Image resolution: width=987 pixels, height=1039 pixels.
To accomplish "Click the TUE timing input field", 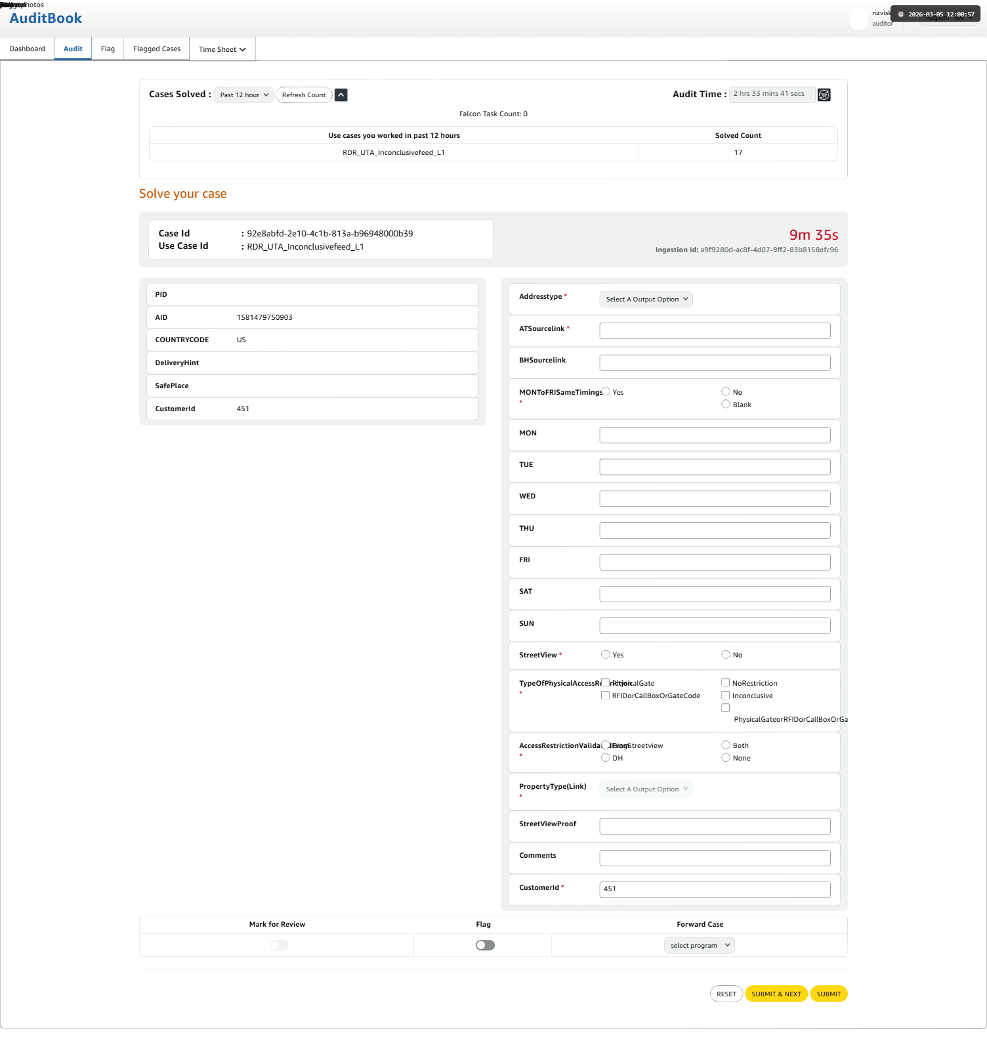I will coord(715,467).
